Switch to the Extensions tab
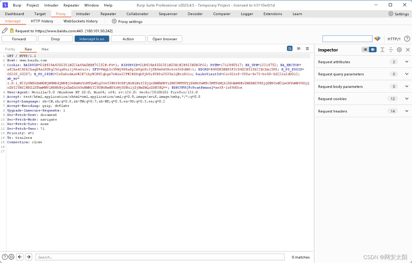The image size is (412, 263). (x=273, y=14)
